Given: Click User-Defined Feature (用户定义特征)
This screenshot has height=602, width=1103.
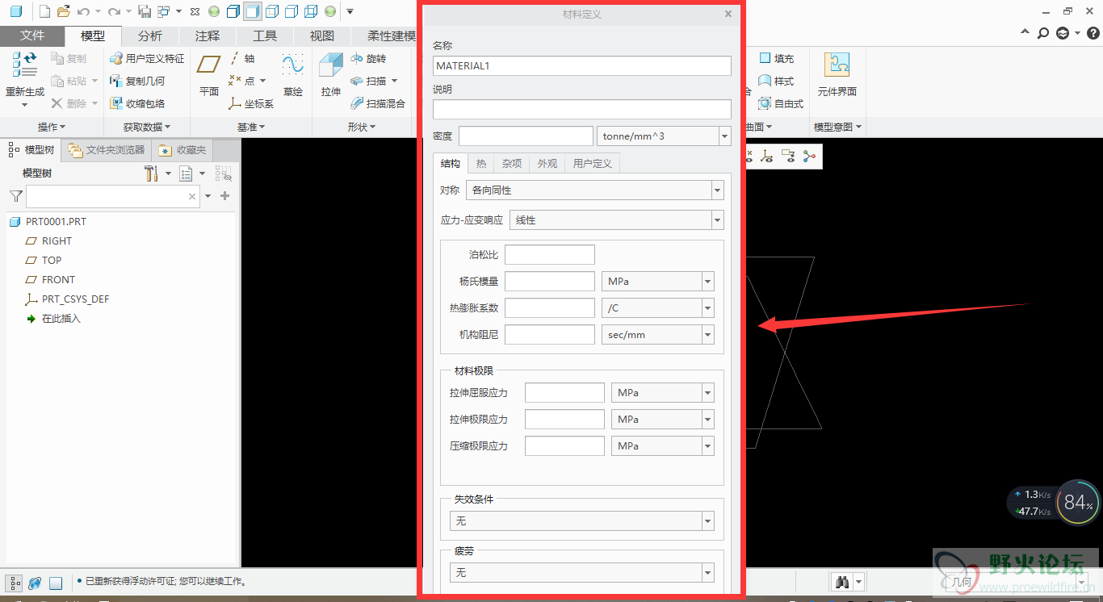Looking at the screenshot, I should click(147, 58).
